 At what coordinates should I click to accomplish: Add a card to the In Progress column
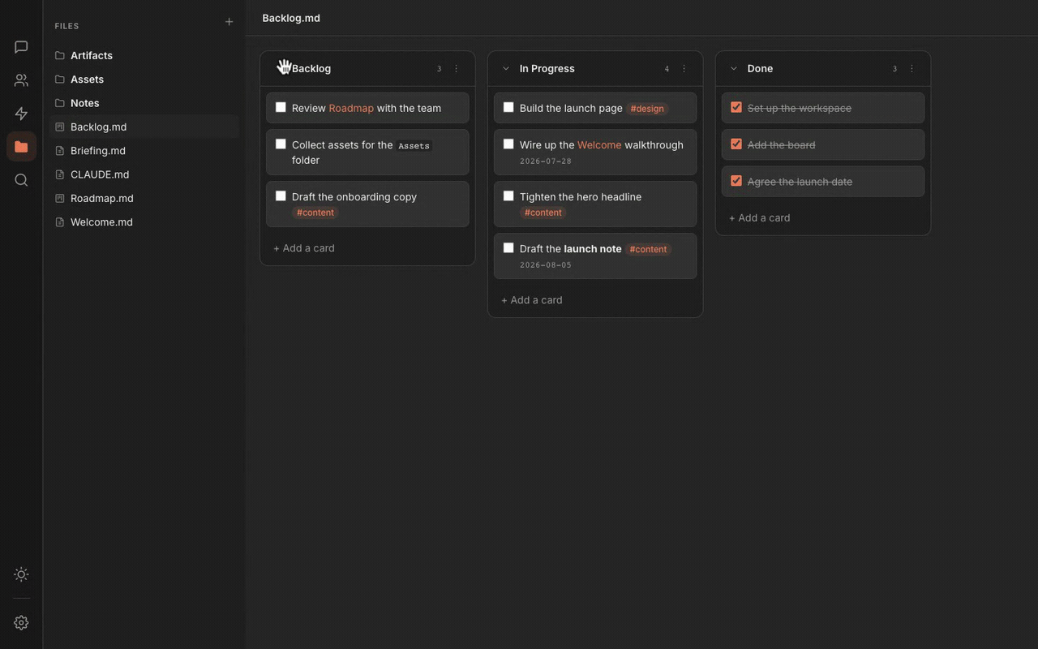pyautogui.click(x=532, y=300)
